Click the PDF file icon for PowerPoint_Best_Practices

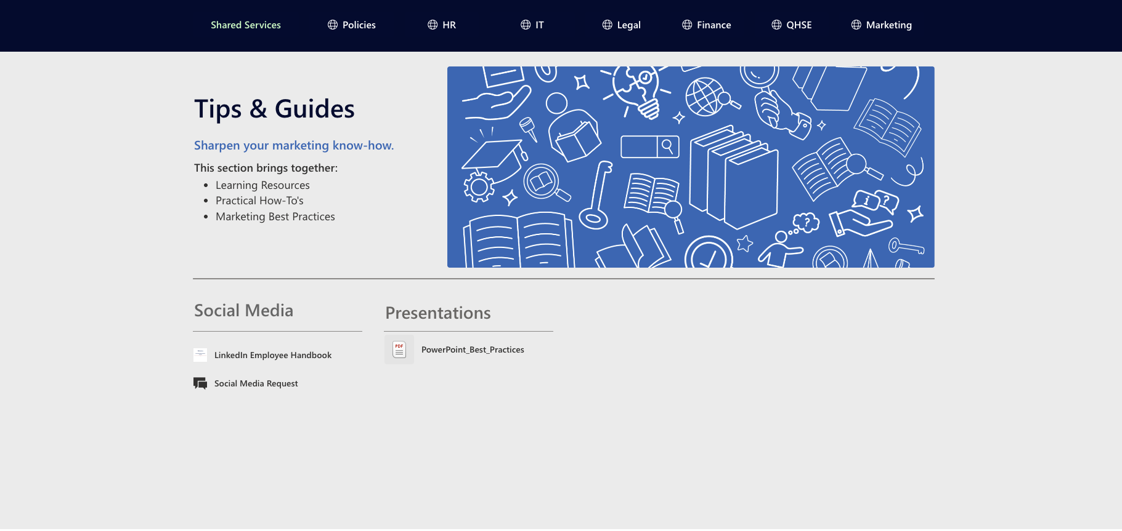399,349
